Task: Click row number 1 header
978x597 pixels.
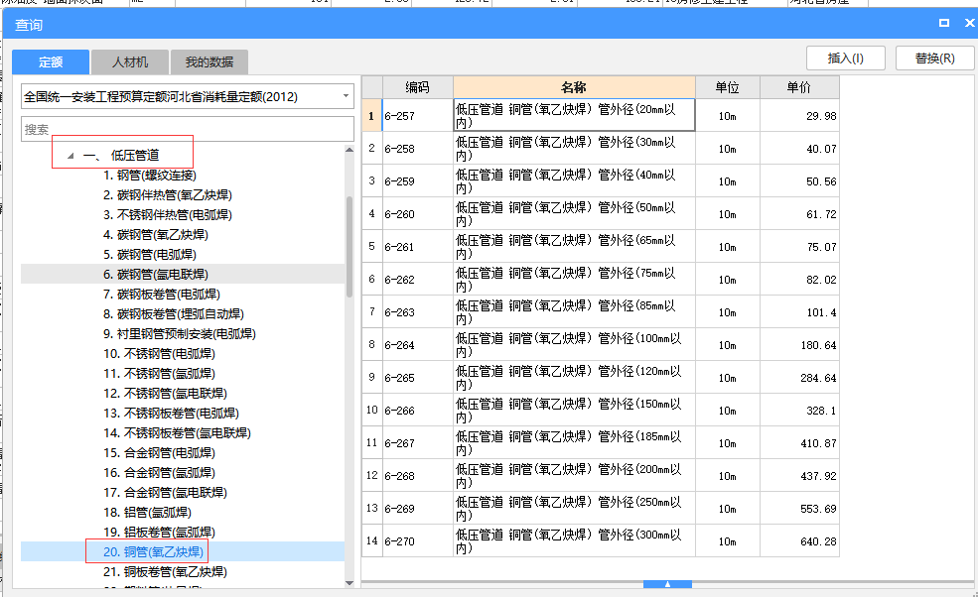Action: (x=371, y=116)
